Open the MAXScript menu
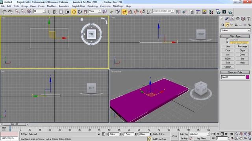 [118, 6]
